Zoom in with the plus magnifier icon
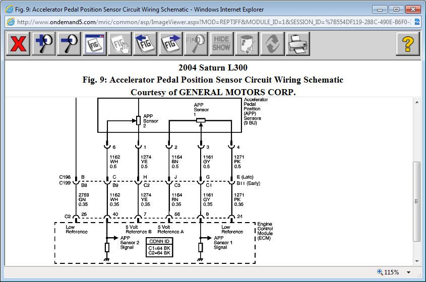Screen dimensions: 426x282 pos(43,44)
